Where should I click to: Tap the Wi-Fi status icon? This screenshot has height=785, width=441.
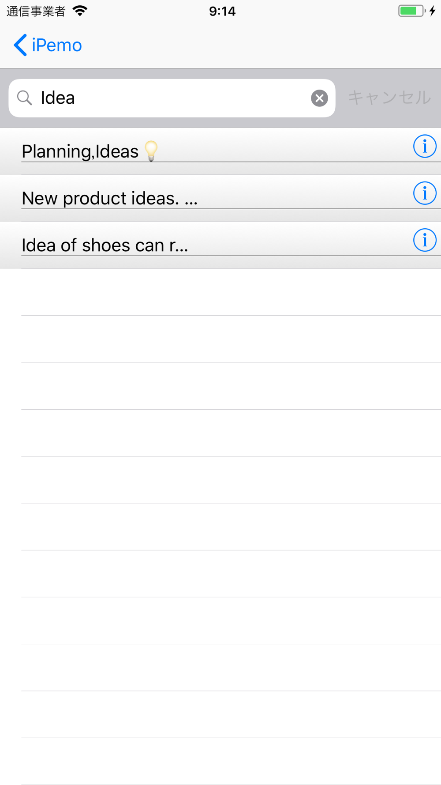[80, 11]
